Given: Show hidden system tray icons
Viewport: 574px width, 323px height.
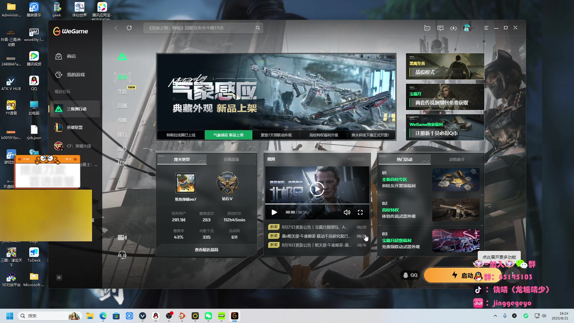Looking at the screenshot, I should [x=495, y=316].
